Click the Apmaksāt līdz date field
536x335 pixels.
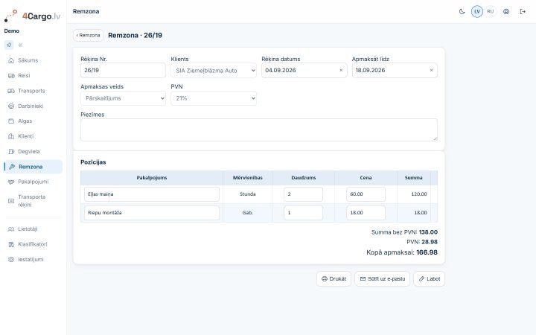click(395, 71)
